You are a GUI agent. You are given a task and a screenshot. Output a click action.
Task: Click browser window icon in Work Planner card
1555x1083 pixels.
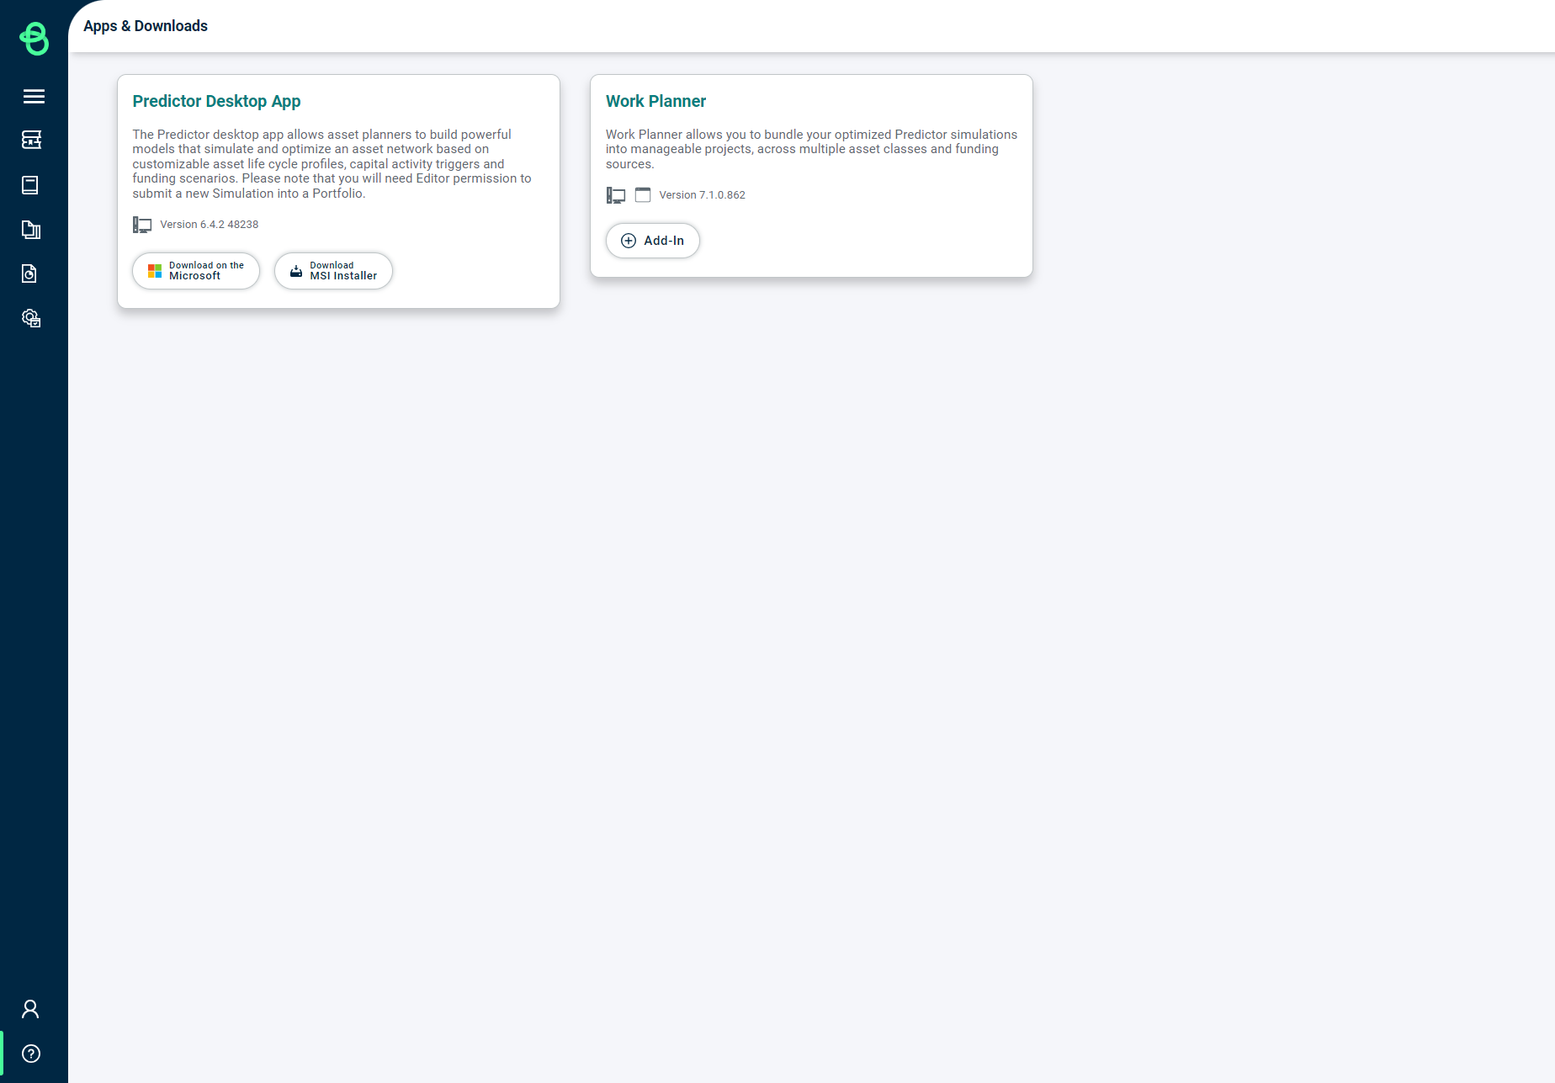[x=643, y=195]
